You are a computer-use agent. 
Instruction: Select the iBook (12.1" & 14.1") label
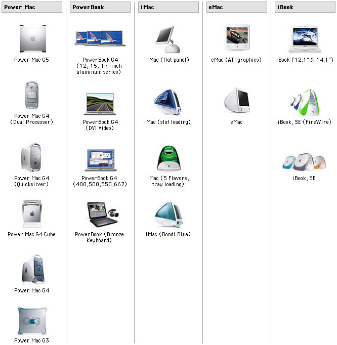(x=305, y=60)
